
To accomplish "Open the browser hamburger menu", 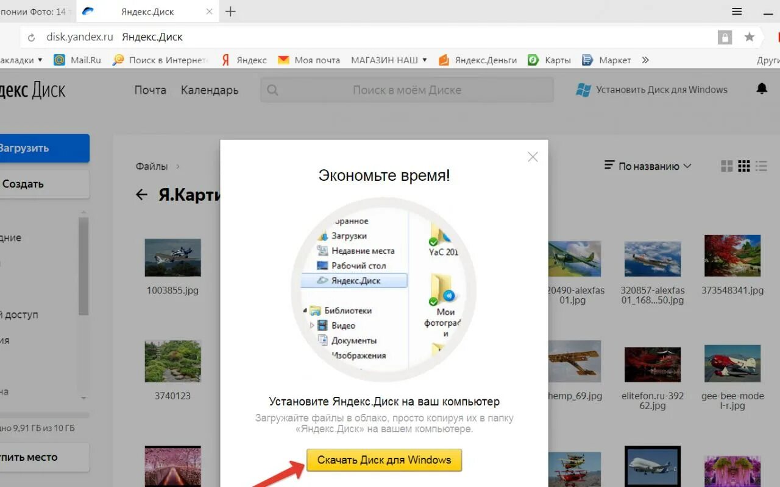I will (x=736, y=11).
